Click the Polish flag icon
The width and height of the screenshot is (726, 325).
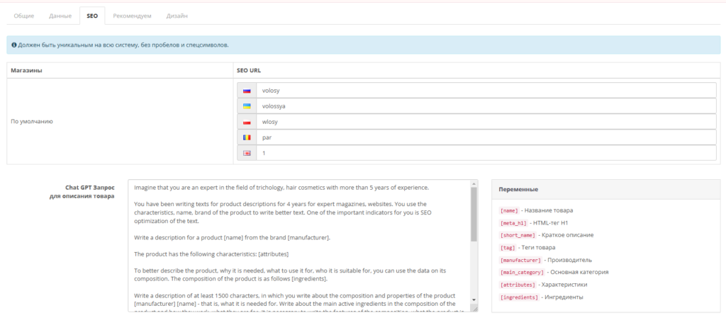point(247,122)
